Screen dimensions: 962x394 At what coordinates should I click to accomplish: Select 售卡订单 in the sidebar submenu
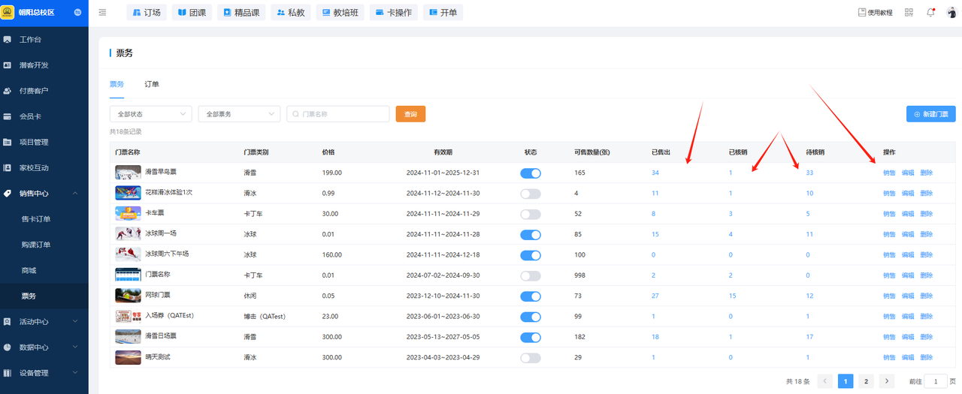click(x=36, y=219)
